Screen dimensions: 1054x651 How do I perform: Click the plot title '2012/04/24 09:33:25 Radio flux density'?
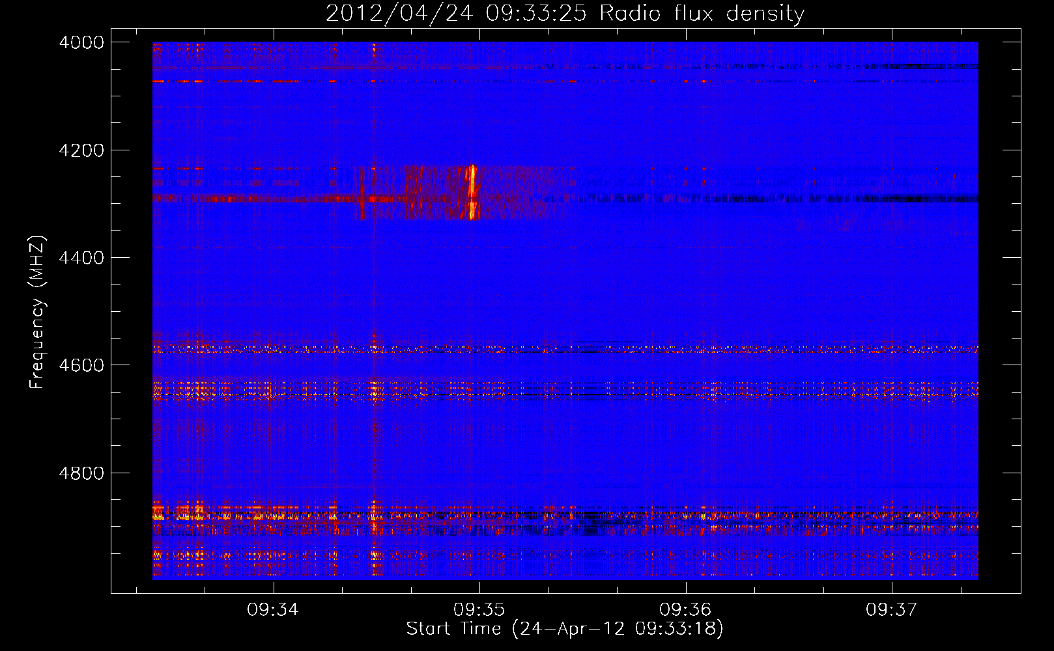pos(565,13)
